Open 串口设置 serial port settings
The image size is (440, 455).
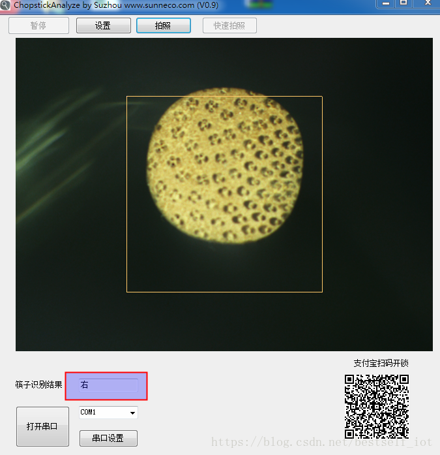(108, 438)
